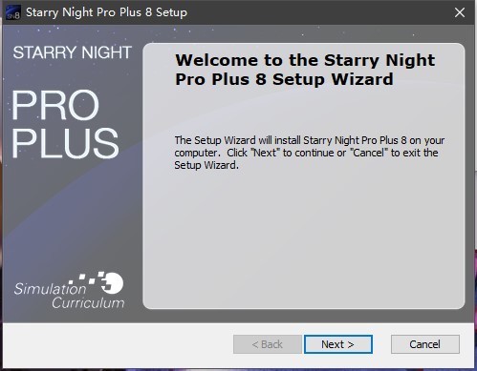477x371 pixels.
Task: Continue setup with the Next button
Action: (338, 344)
